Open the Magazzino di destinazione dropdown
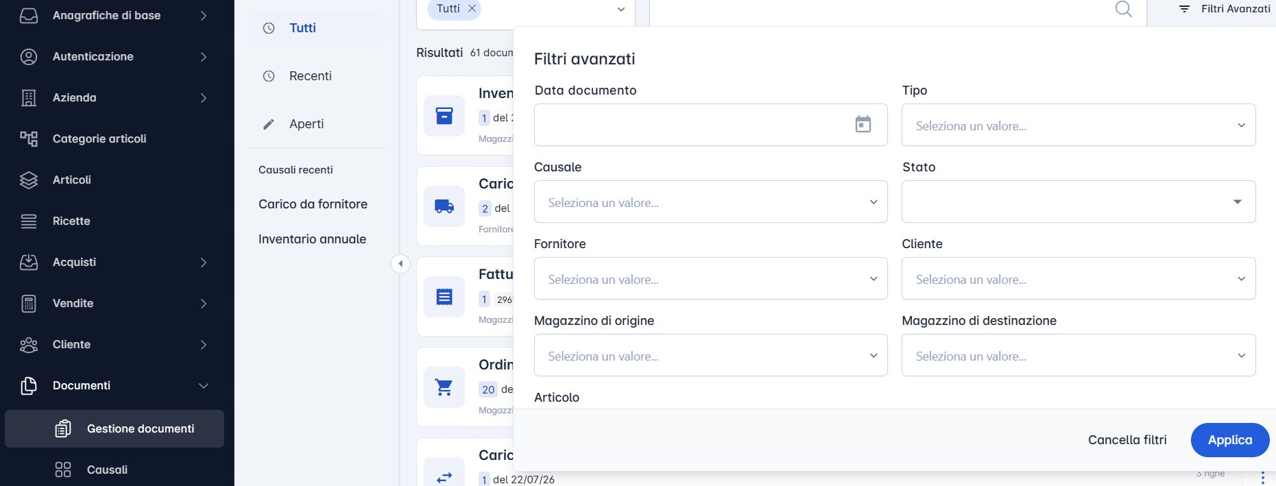Screen dimensions: 1276x486 (x=1079, y=355)
